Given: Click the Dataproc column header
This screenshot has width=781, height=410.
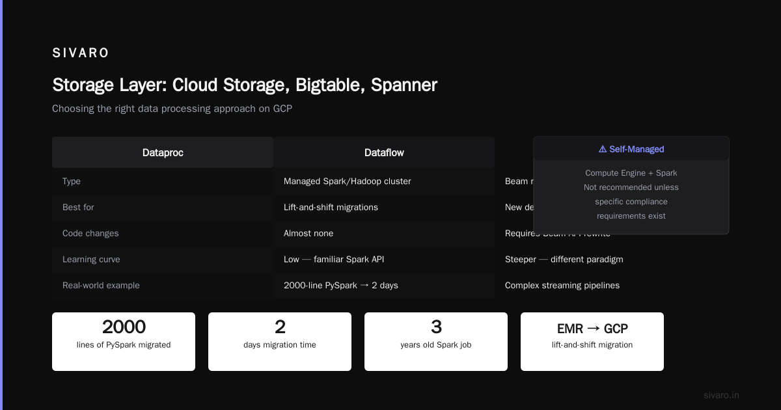Looking at the screenshot, I should (163, 152).
